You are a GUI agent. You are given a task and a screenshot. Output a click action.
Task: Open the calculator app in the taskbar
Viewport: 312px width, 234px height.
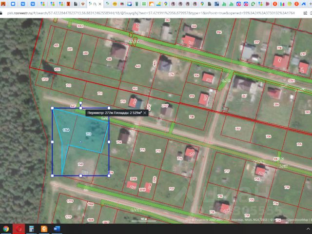pos(31,228)
